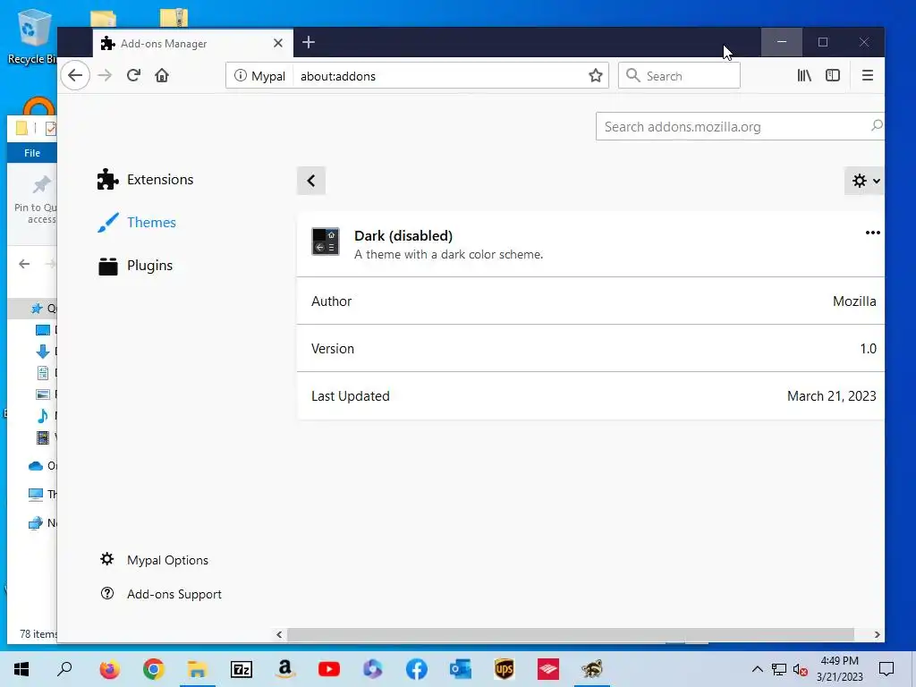Viewport: 916px width, 687px height.
Task: Click the Extensions puzzle piece icon
Action: [107, 179]
